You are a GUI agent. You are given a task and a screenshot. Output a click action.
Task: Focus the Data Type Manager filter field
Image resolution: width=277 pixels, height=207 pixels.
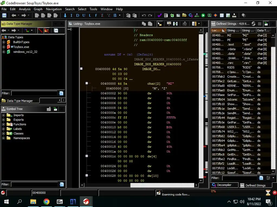(x=34, y=93)
